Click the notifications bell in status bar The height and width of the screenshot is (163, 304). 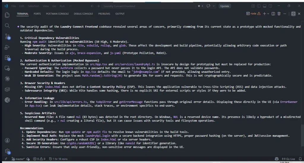click(300, 159)
